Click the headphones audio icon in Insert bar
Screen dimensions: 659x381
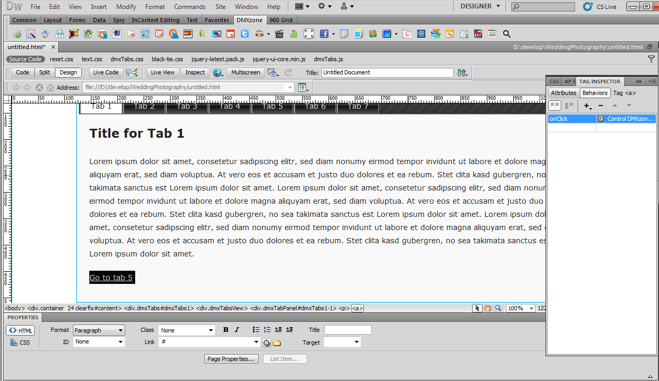(259, 34)
